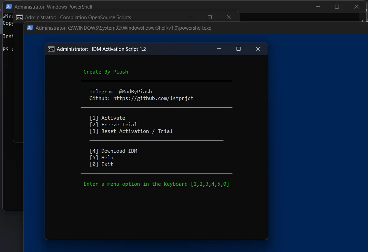Close the Compilation OpenSource Scripts window

pos(229,17)
